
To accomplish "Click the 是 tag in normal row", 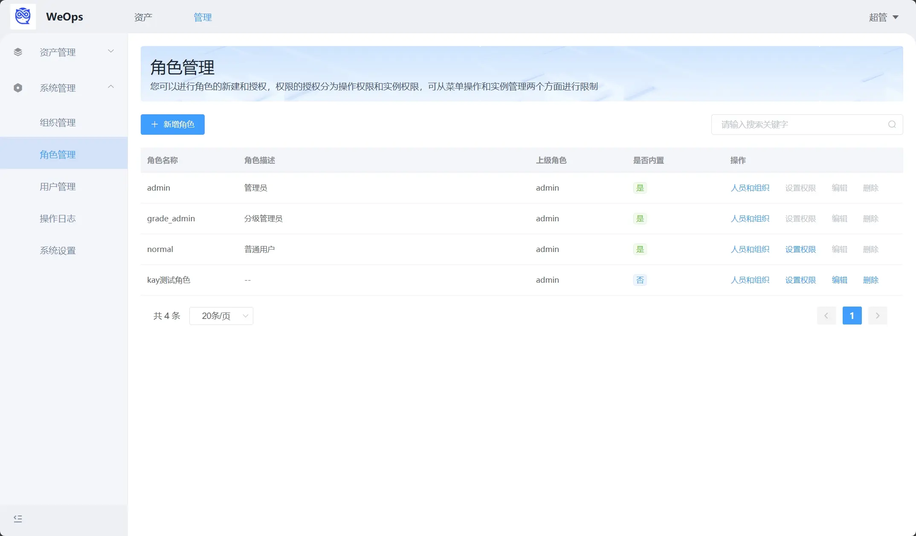I will (640, 249).
